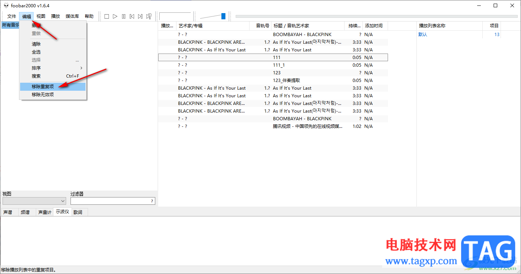Skip to the next track
521x274 pixels.
point(140,16)
